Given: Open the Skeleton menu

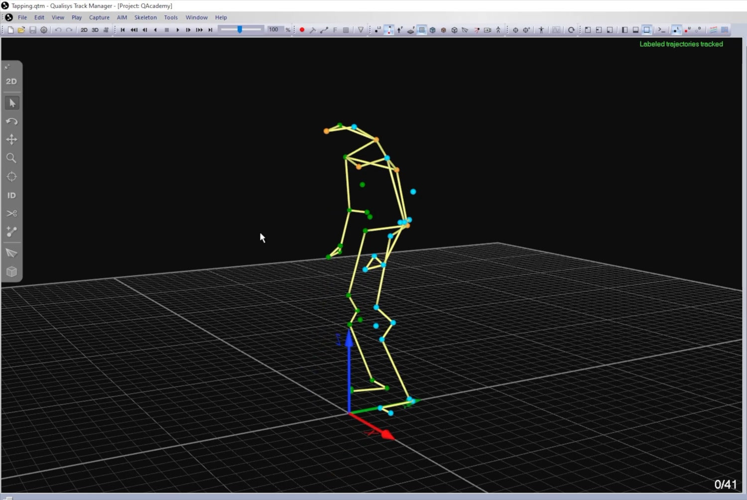Looking at the screenshot, I should (x=145, y=17).
